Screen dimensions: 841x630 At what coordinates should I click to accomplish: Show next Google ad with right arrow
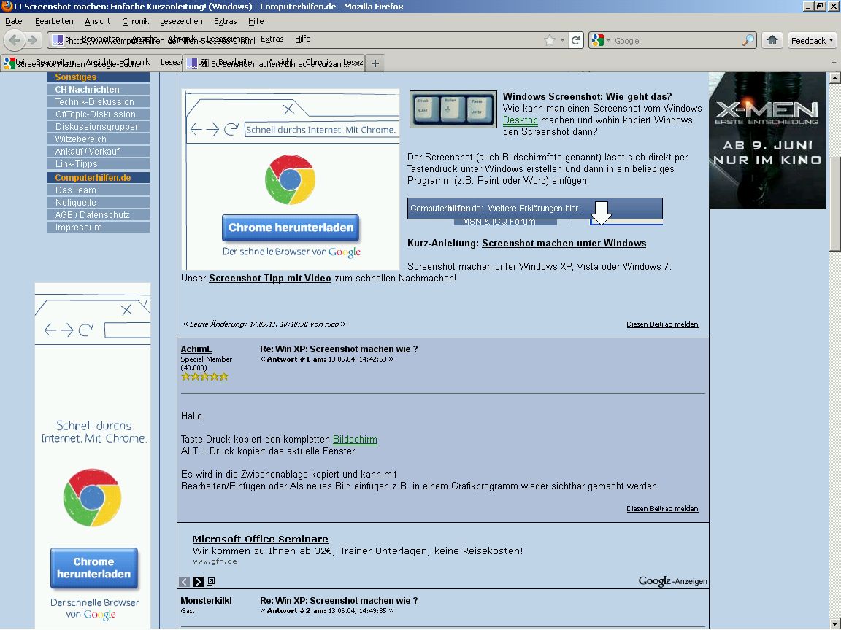tap(198, 581)
